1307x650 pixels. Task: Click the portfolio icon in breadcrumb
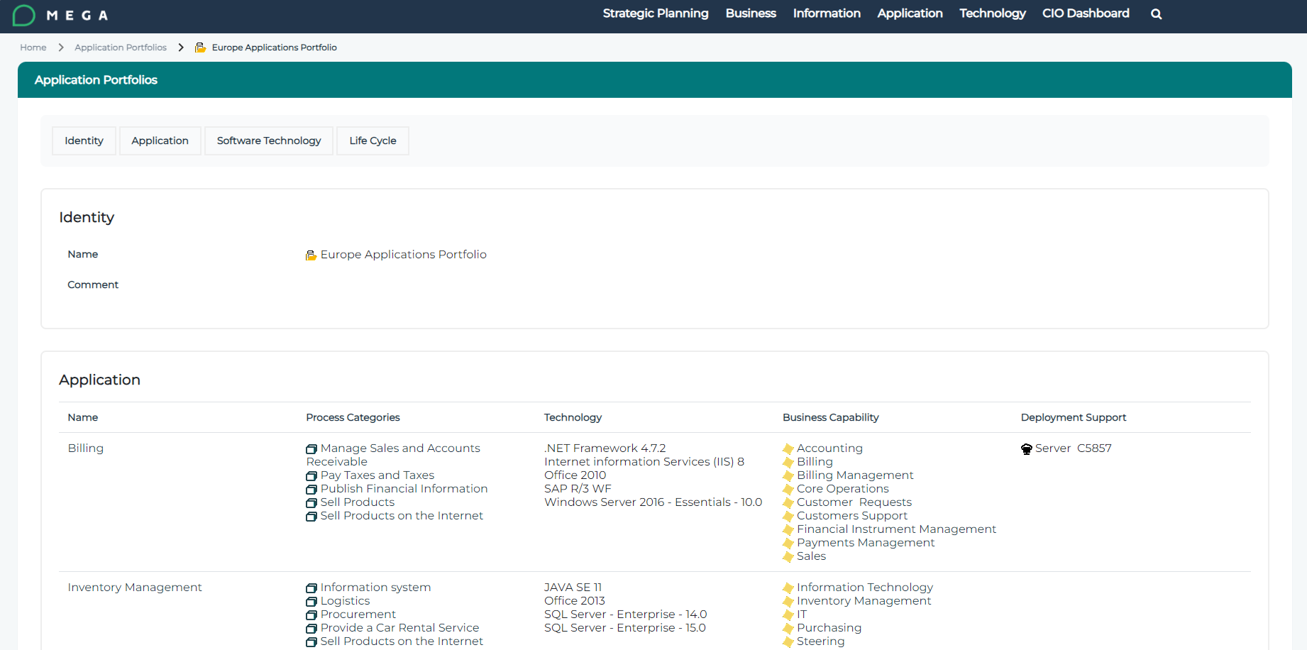point(201,48)
